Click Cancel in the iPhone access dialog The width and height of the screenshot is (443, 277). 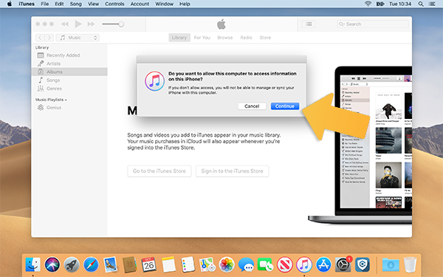pyautogui.click(x=252, y=106)
